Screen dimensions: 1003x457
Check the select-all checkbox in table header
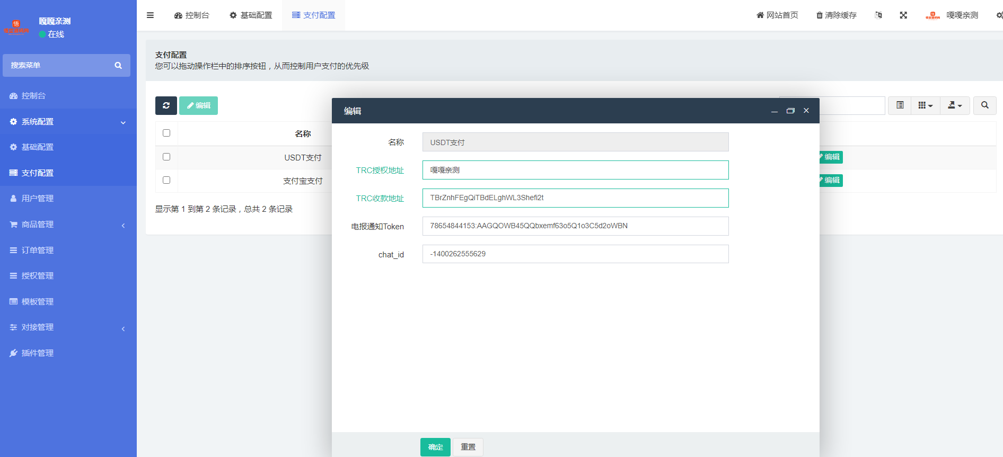click(x=166, y=133)
